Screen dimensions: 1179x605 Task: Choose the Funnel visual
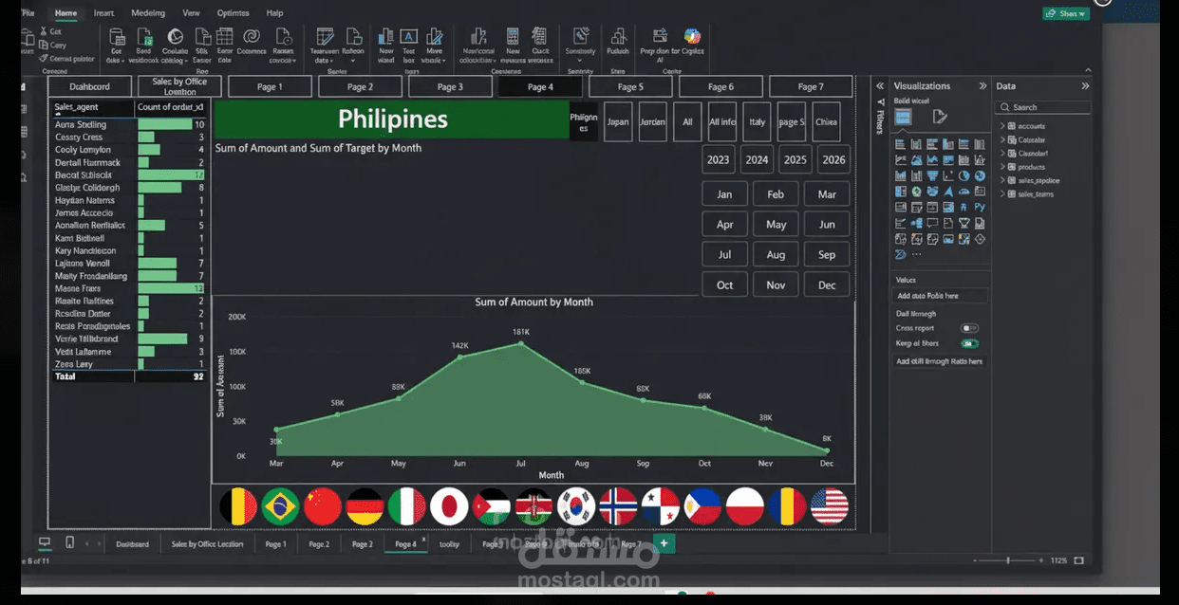tap(932, 176)
